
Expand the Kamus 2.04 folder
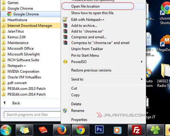click(16, 37)
